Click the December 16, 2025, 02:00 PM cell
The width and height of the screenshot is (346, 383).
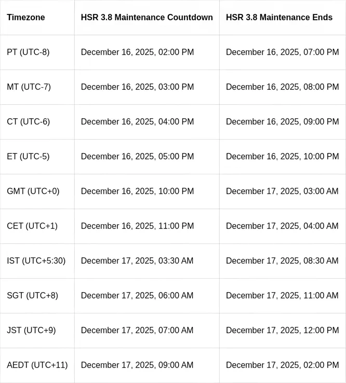137,52
